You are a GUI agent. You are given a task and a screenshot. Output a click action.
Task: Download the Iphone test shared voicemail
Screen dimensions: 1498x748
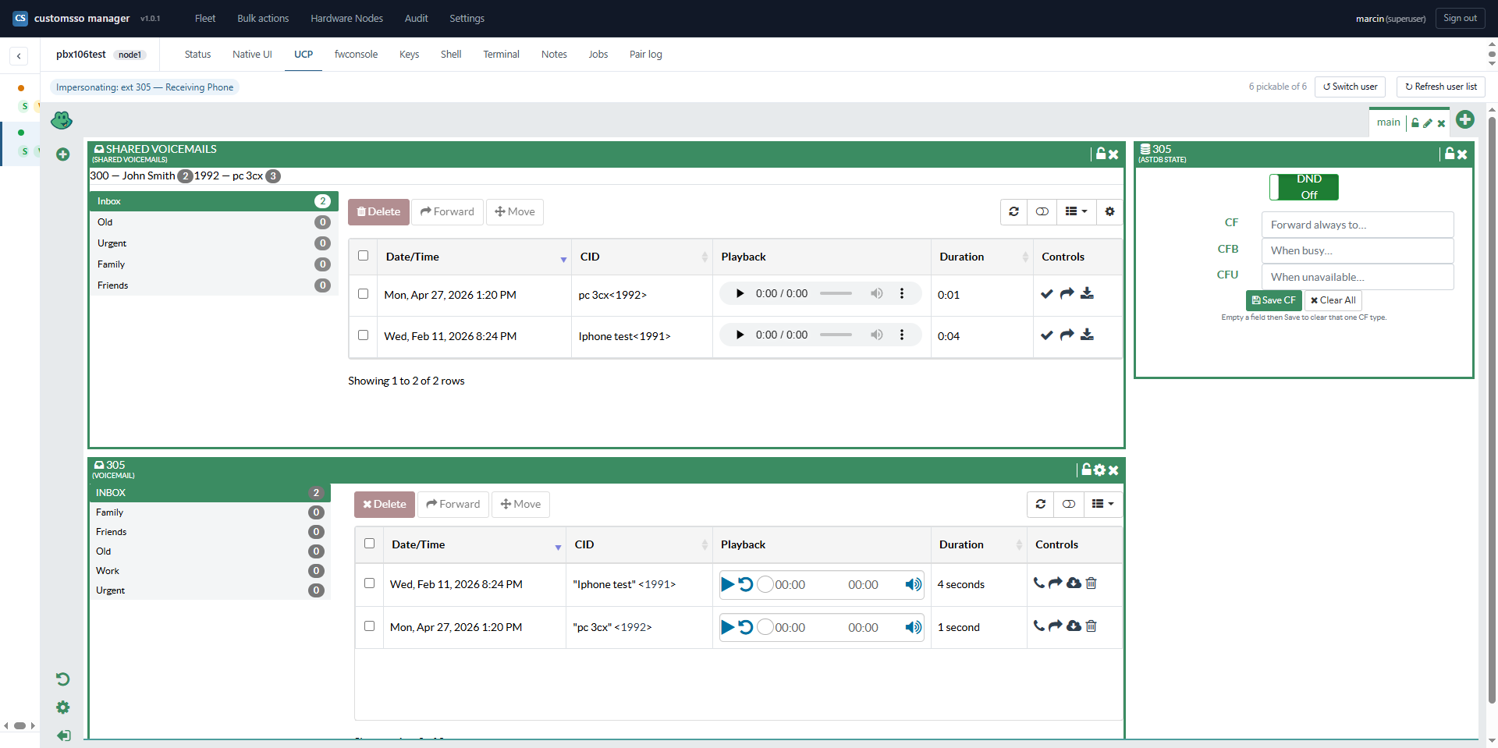[x=1087, y=335]
